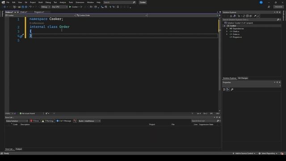Select Program.cs in Solution Explorer
Screen dimensions: 286x161
237,37
